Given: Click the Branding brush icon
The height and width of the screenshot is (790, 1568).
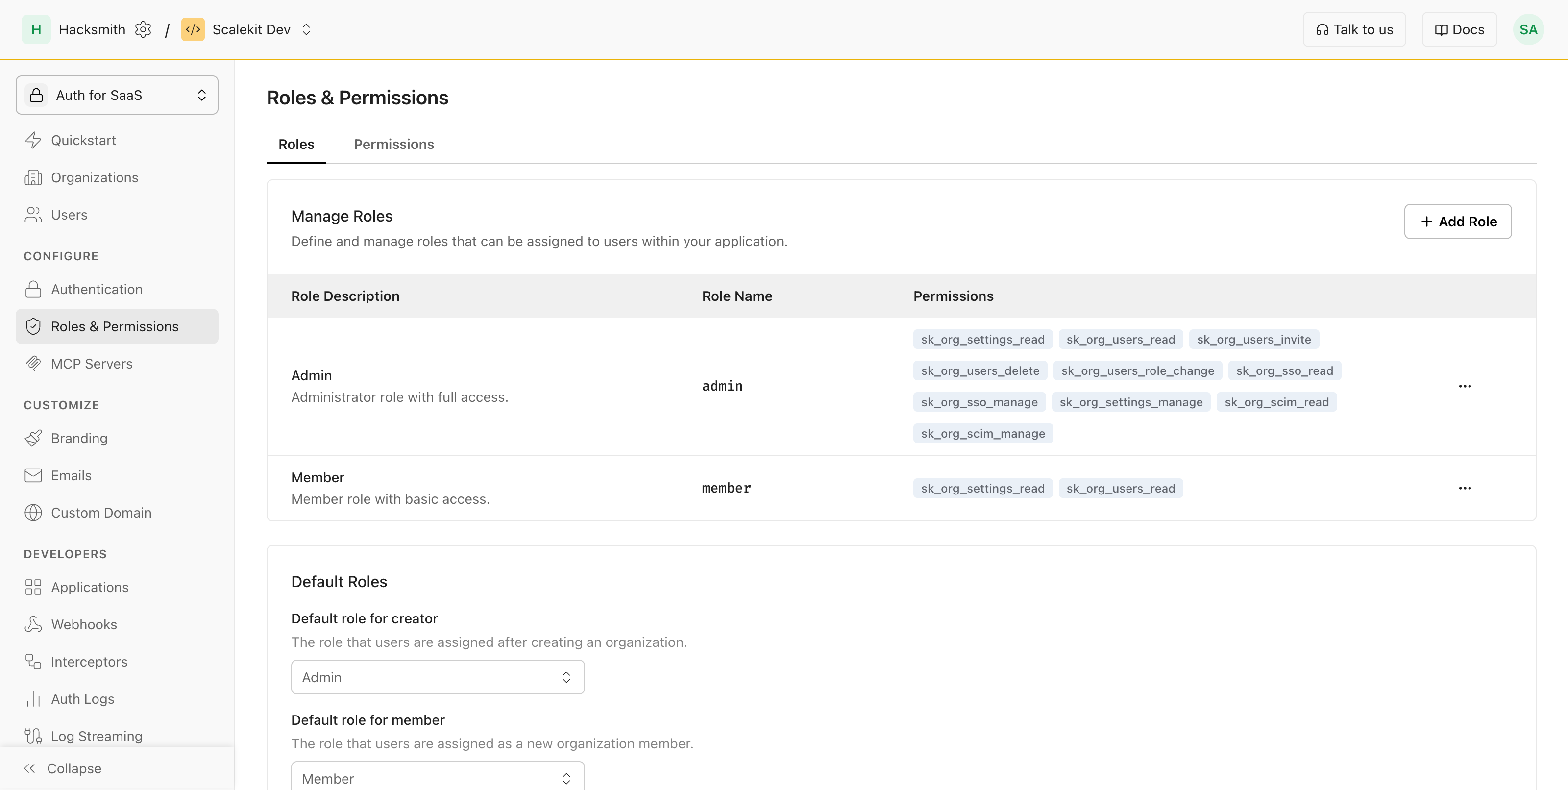Looking at the screenshot, I should pyautogui.click(x=33, y=438).
